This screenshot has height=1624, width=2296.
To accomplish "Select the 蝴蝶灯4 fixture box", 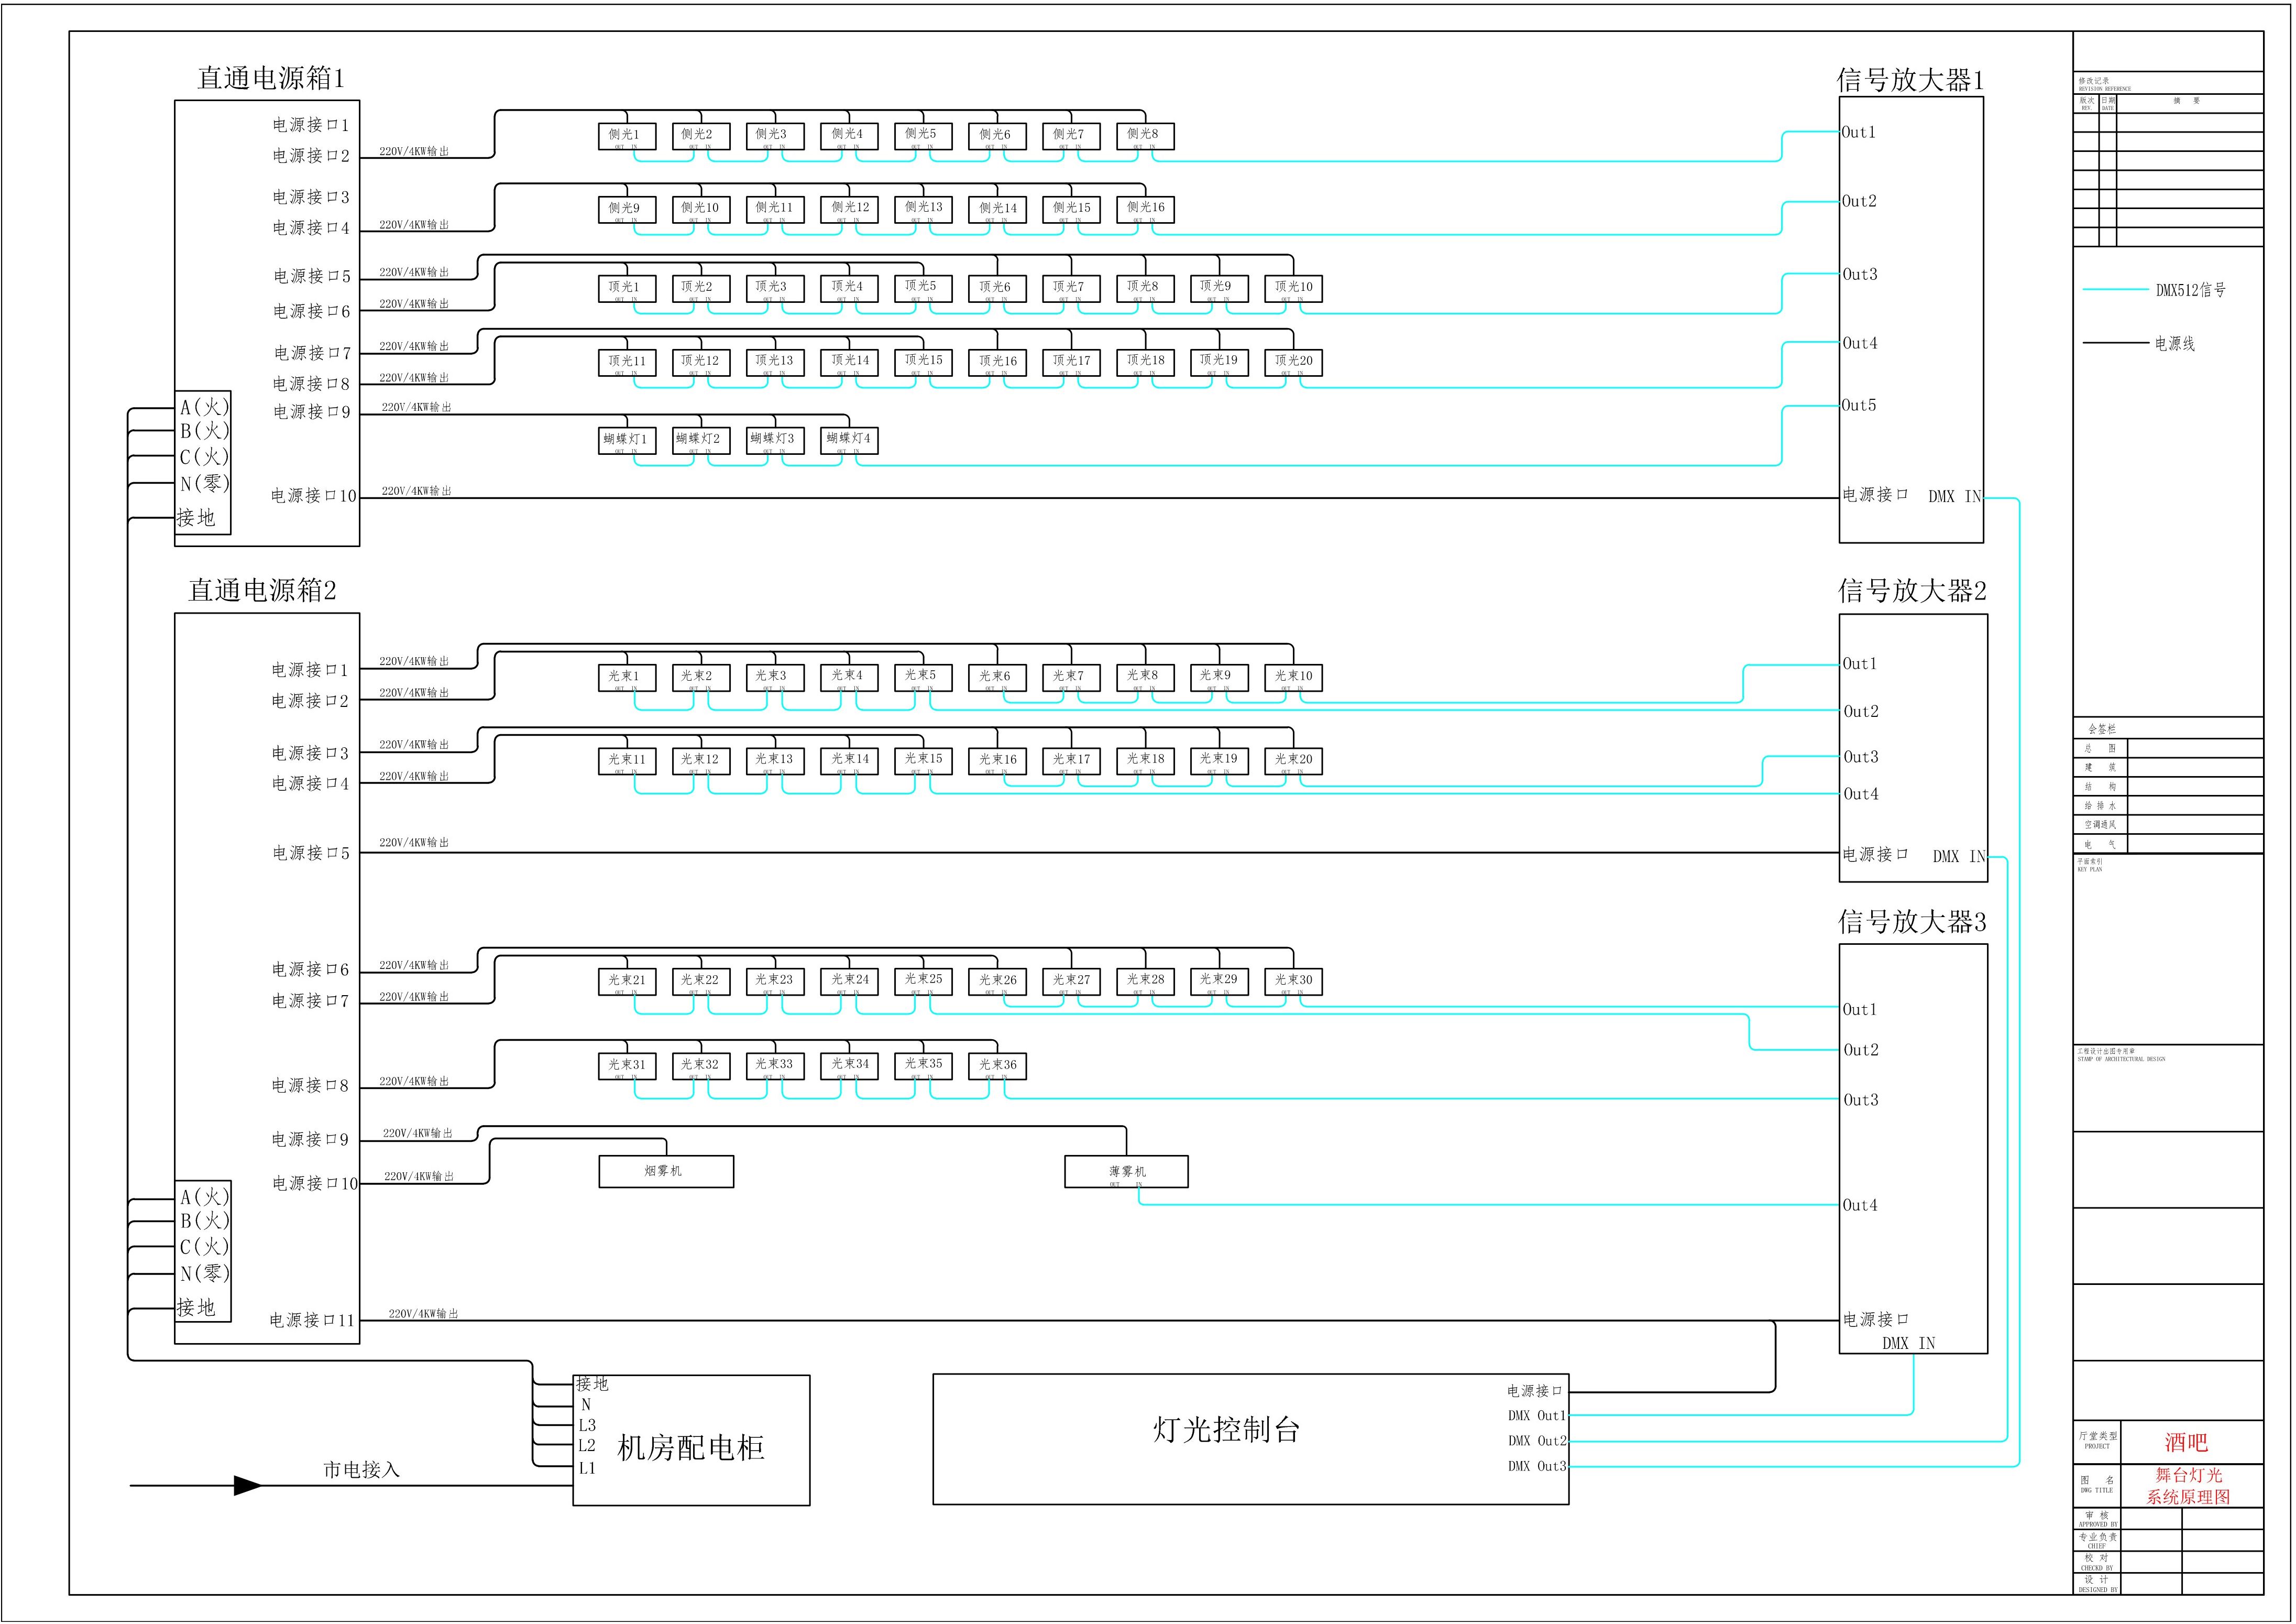I will point(849,440).
